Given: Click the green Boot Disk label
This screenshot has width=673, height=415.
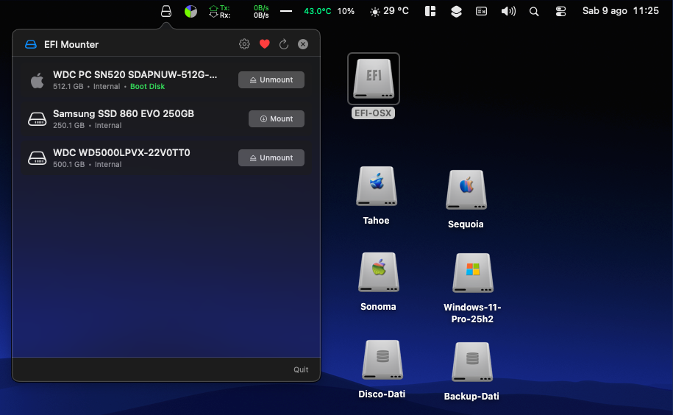Looking at the screenshot, I should [147, 86].
